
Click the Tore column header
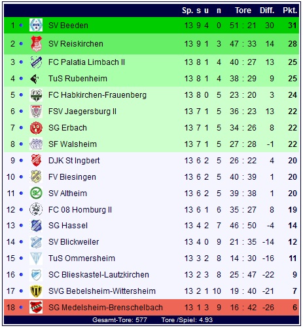pyautogui.click(x=243, y=10)
